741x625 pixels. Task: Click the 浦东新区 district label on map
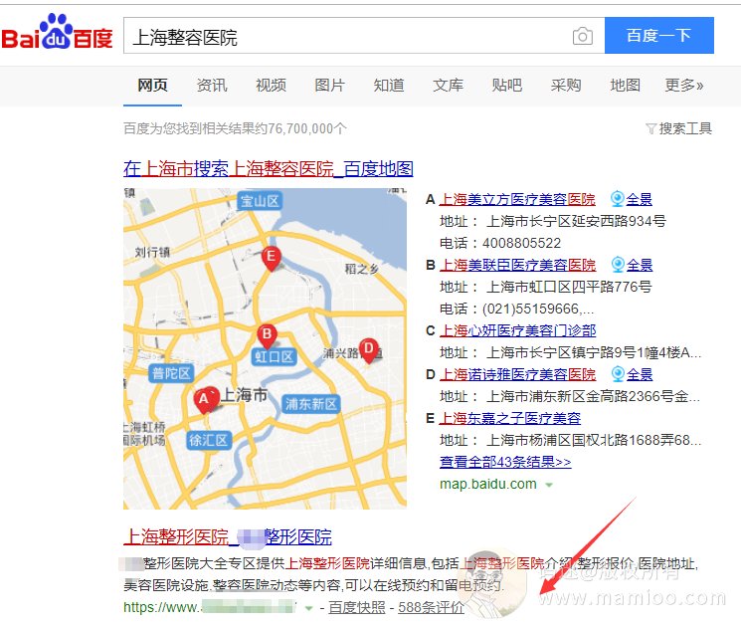pos(310,404)
